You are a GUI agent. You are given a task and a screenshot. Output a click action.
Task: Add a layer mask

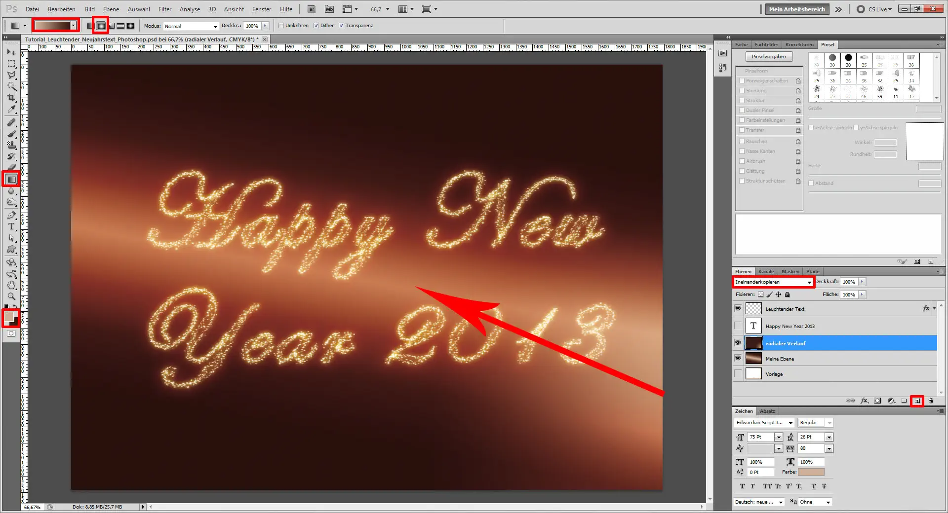click(x=877, y=401)
